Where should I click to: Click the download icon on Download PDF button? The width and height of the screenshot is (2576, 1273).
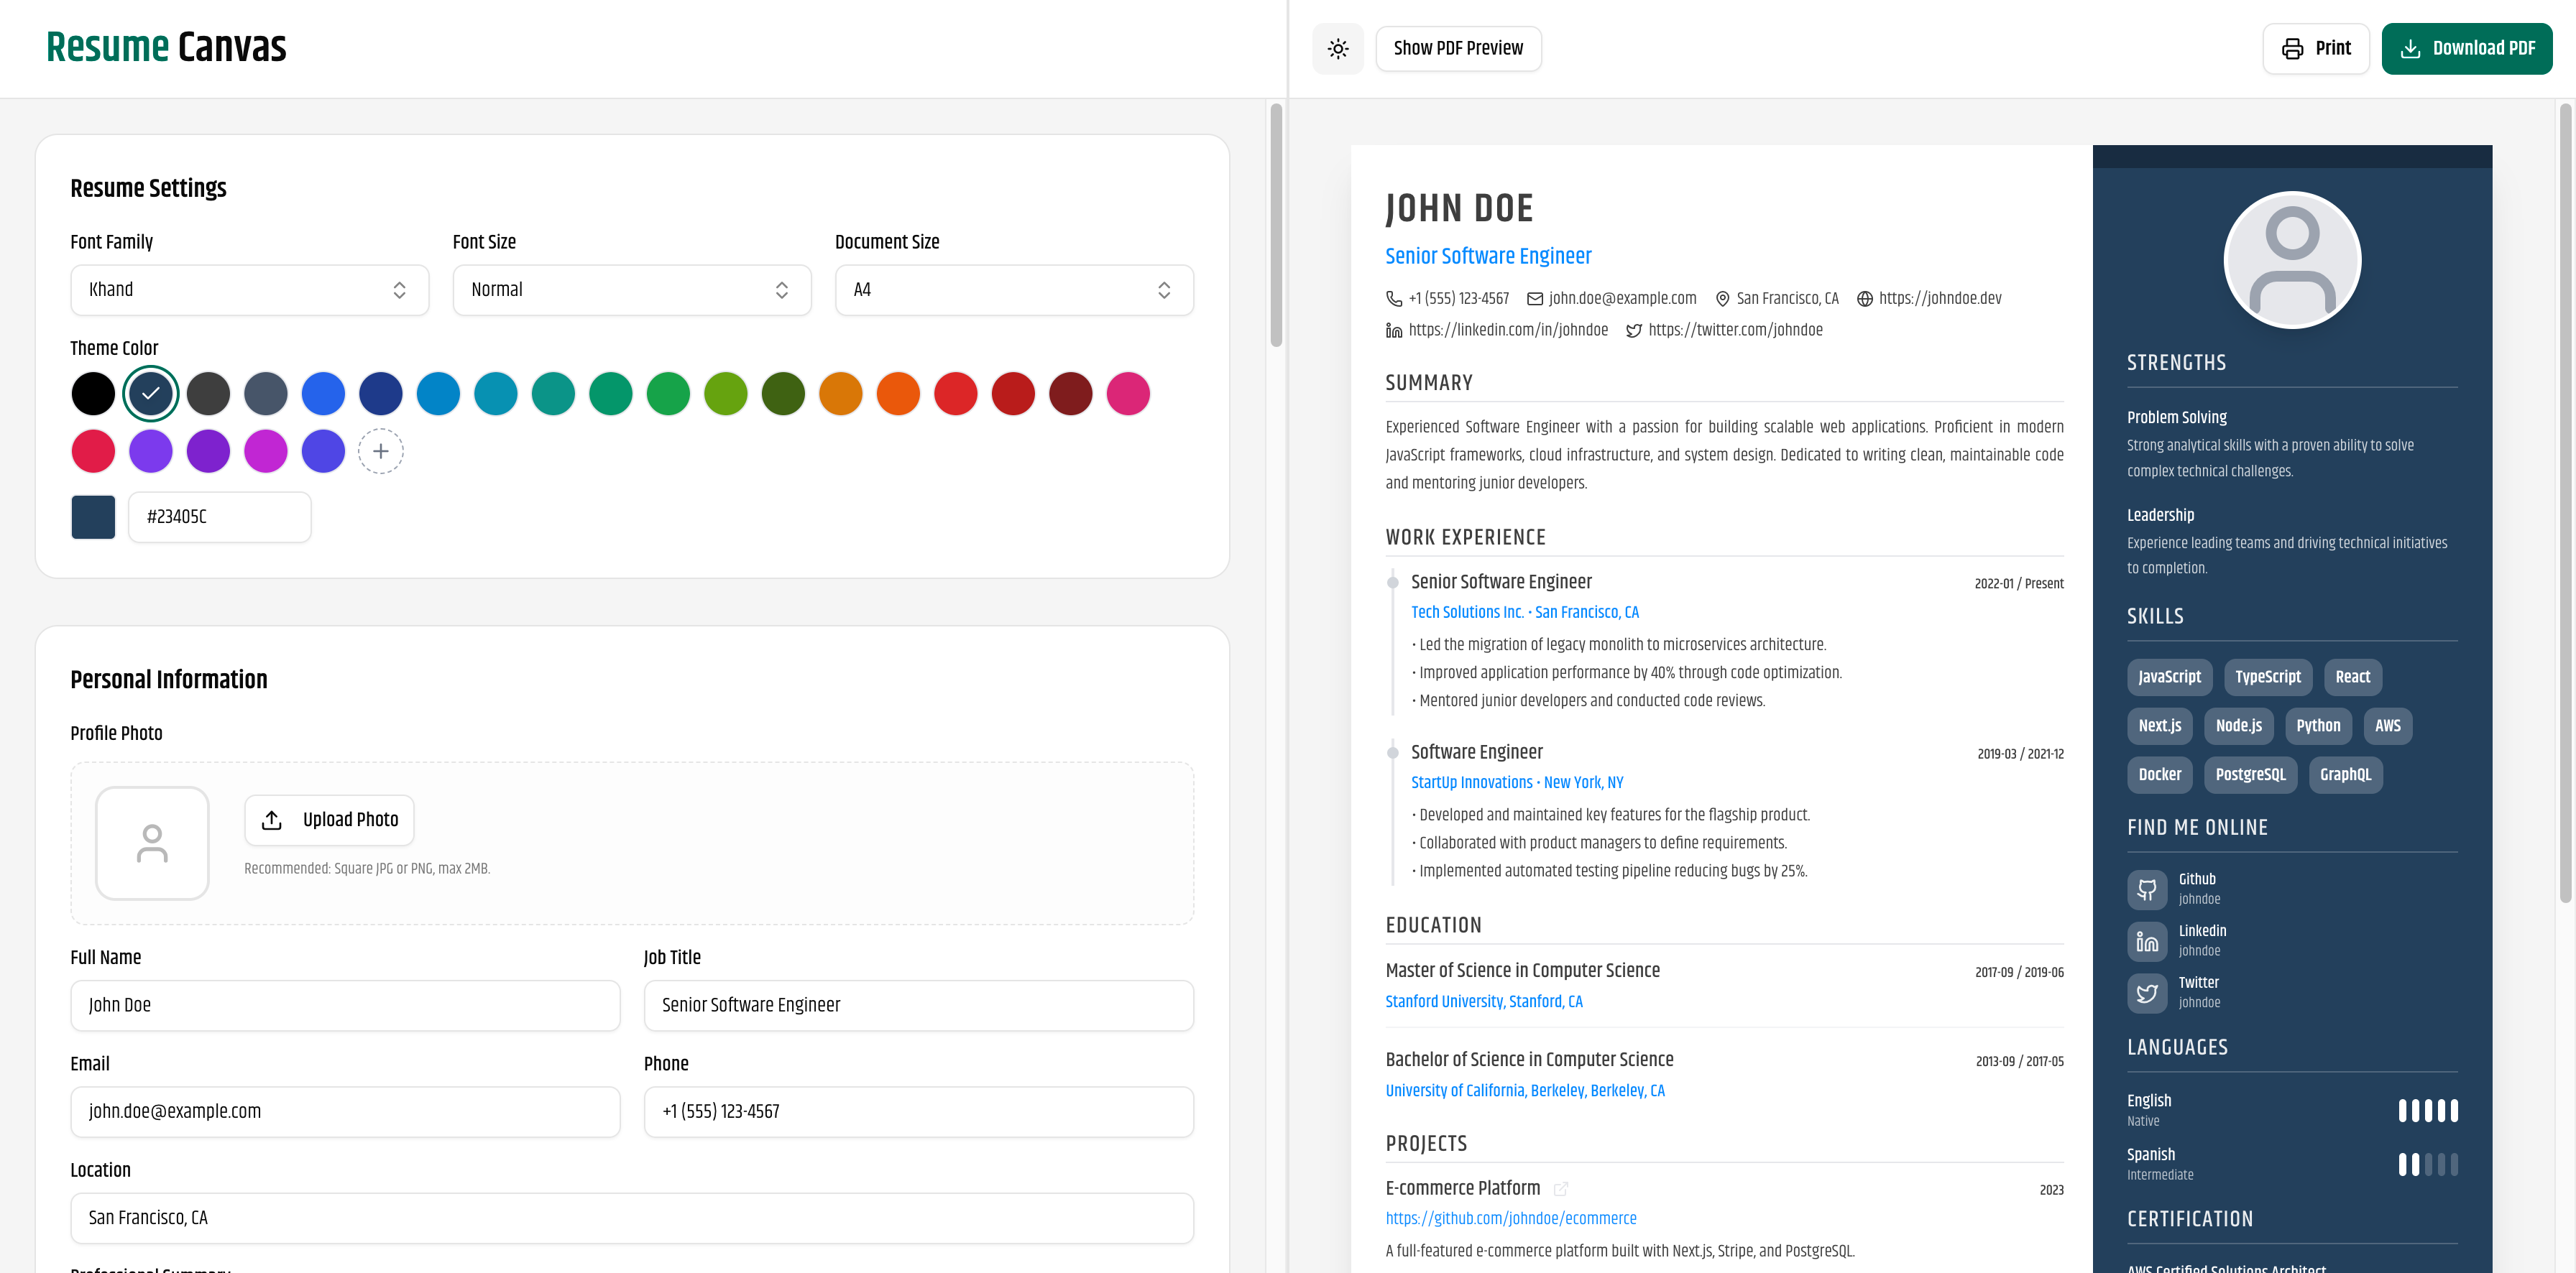click(x=2411, y=48)
